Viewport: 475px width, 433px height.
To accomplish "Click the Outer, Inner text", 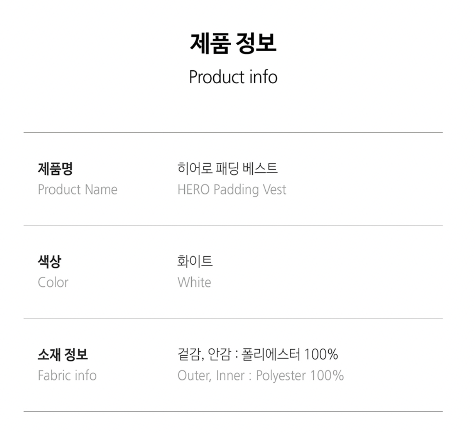I will pos(211,376).
